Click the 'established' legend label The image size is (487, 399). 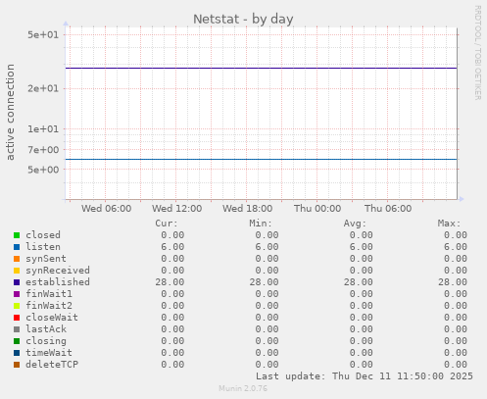58,282
